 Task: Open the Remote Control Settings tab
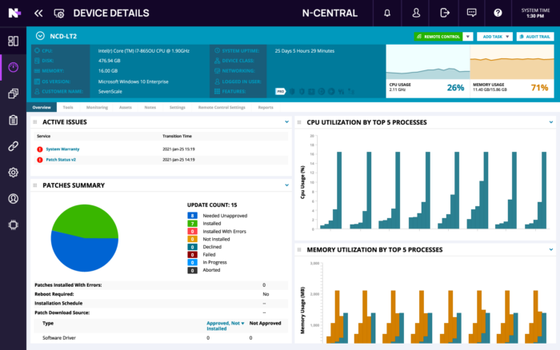tap(222, 107)
